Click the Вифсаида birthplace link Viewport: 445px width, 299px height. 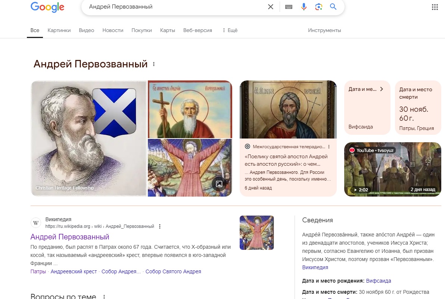point(379,281)
